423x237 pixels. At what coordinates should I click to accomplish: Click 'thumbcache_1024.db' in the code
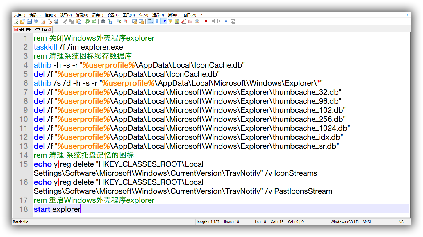coord(309,128)
